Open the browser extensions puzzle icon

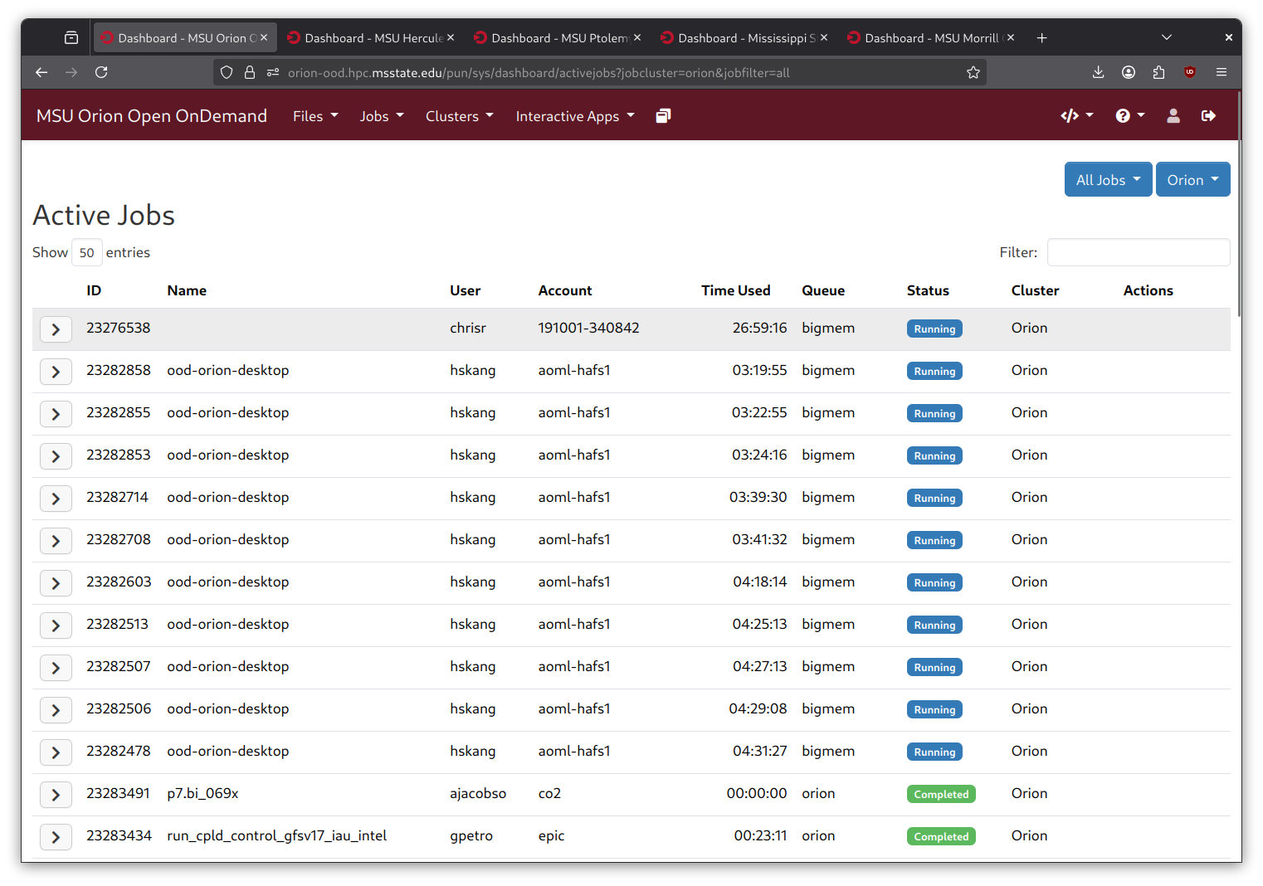click(x=1159, y=72)
